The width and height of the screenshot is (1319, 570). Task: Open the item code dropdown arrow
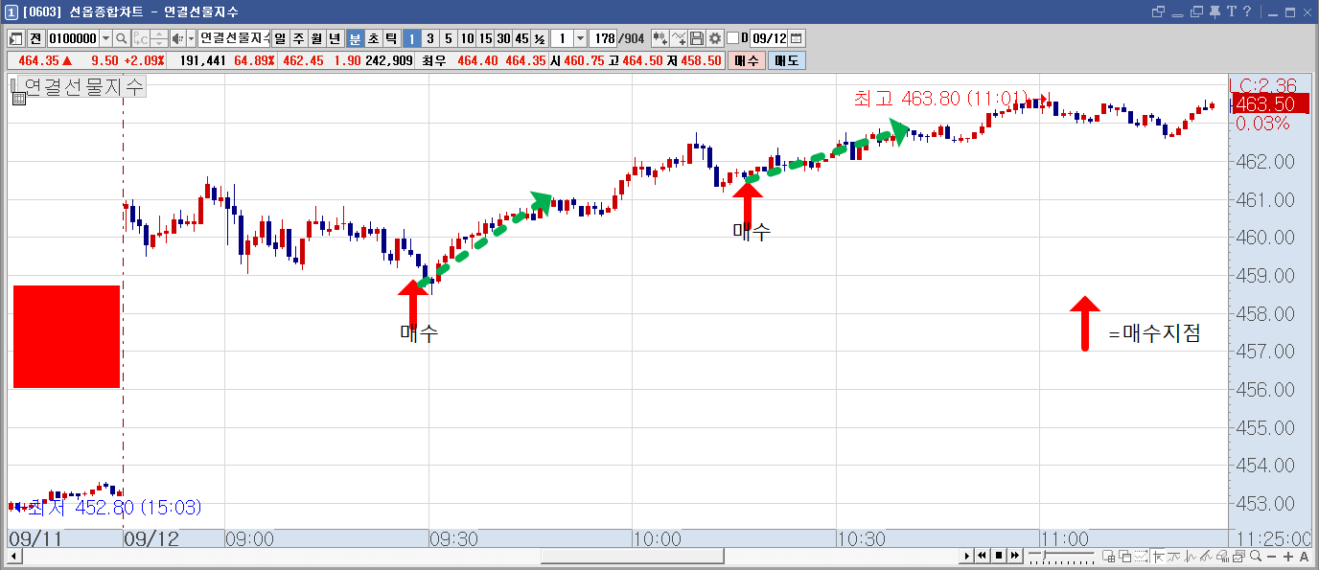pos(104,39)
